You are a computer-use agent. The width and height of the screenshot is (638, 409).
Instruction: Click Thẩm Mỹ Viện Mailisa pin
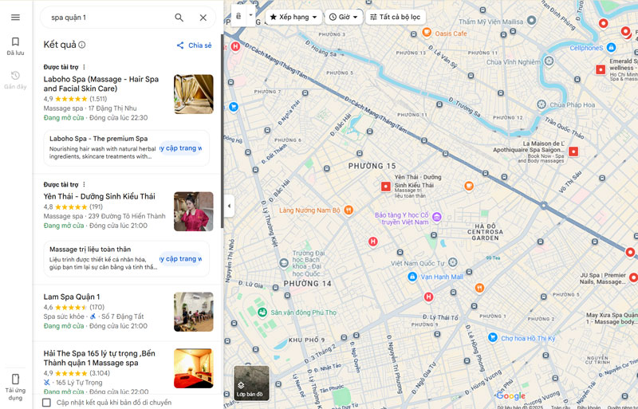[x=531, y=20]
